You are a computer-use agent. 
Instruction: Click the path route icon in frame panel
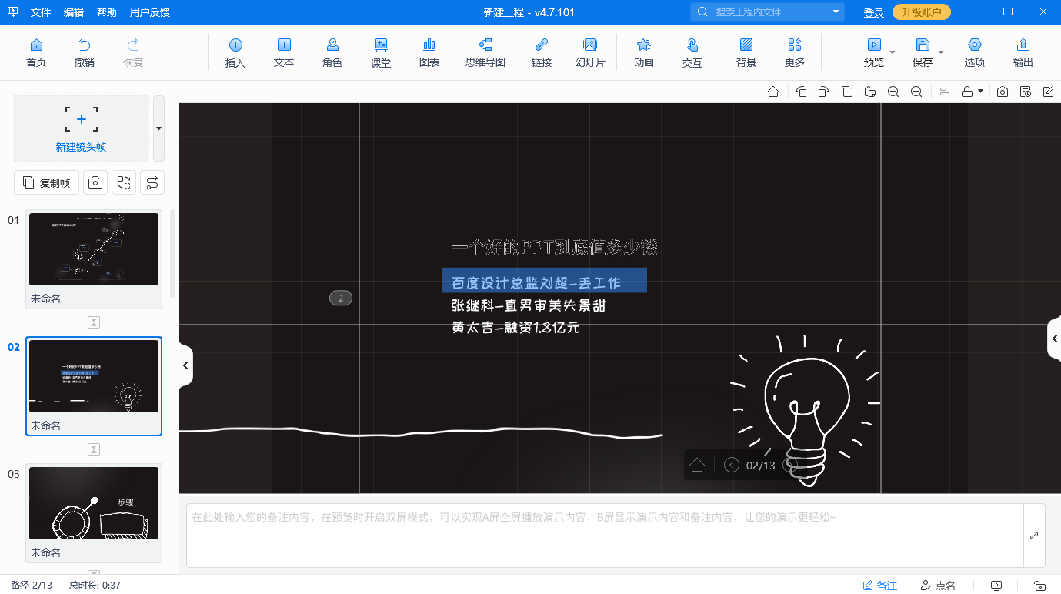click(152, 182)
